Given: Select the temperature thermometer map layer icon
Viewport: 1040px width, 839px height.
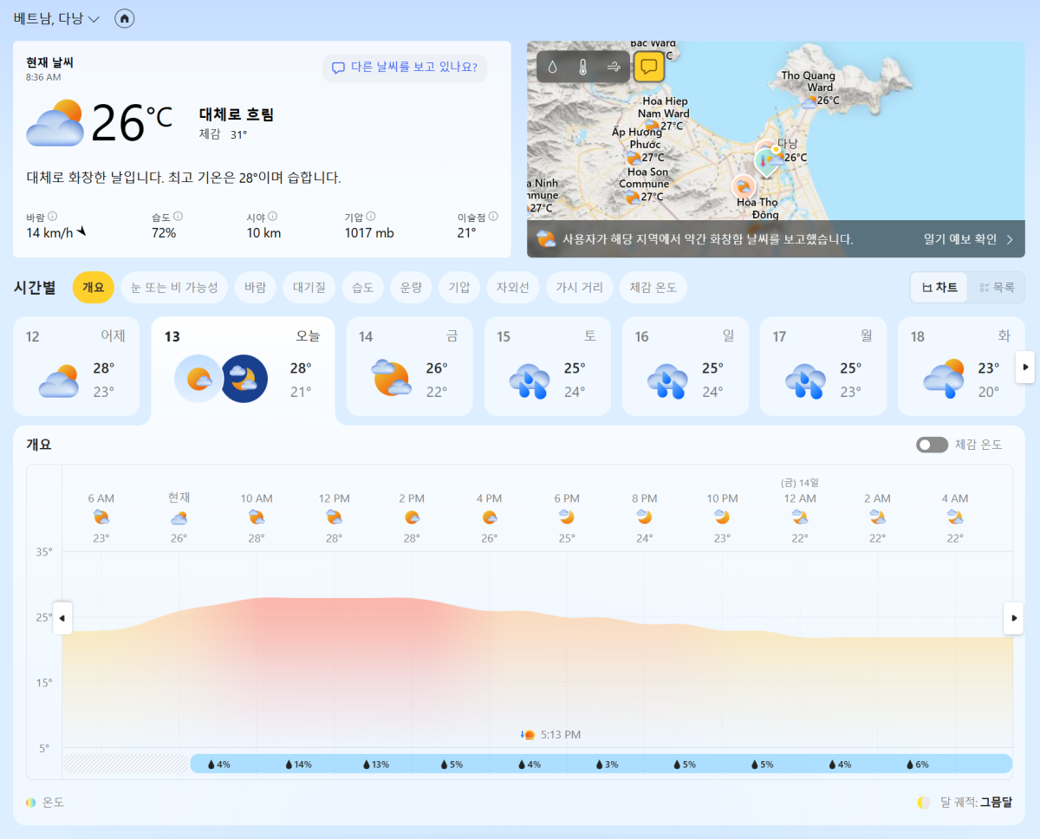Looking at the screenshot, I should click(582, 67).
